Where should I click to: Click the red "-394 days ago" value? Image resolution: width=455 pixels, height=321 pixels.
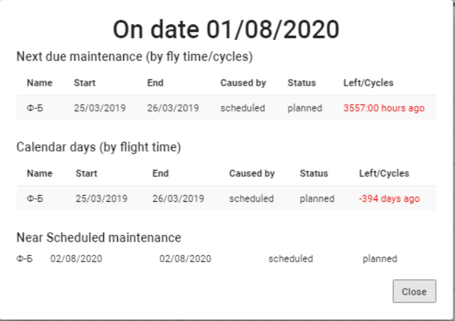(389, 199)
